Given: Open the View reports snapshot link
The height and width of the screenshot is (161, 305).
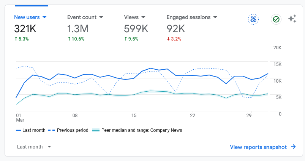Looking at the screenshot, I should click(x=258, y=147).
